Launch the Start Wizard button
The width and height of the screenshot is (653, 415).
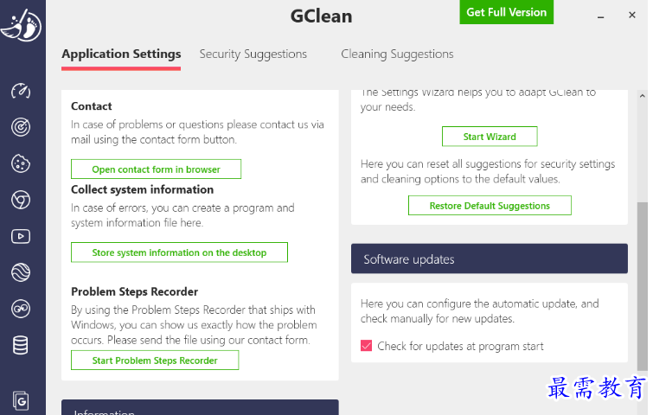pos(490,137)
